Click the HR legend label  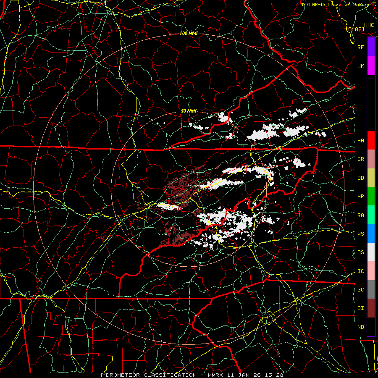point(360,197)
